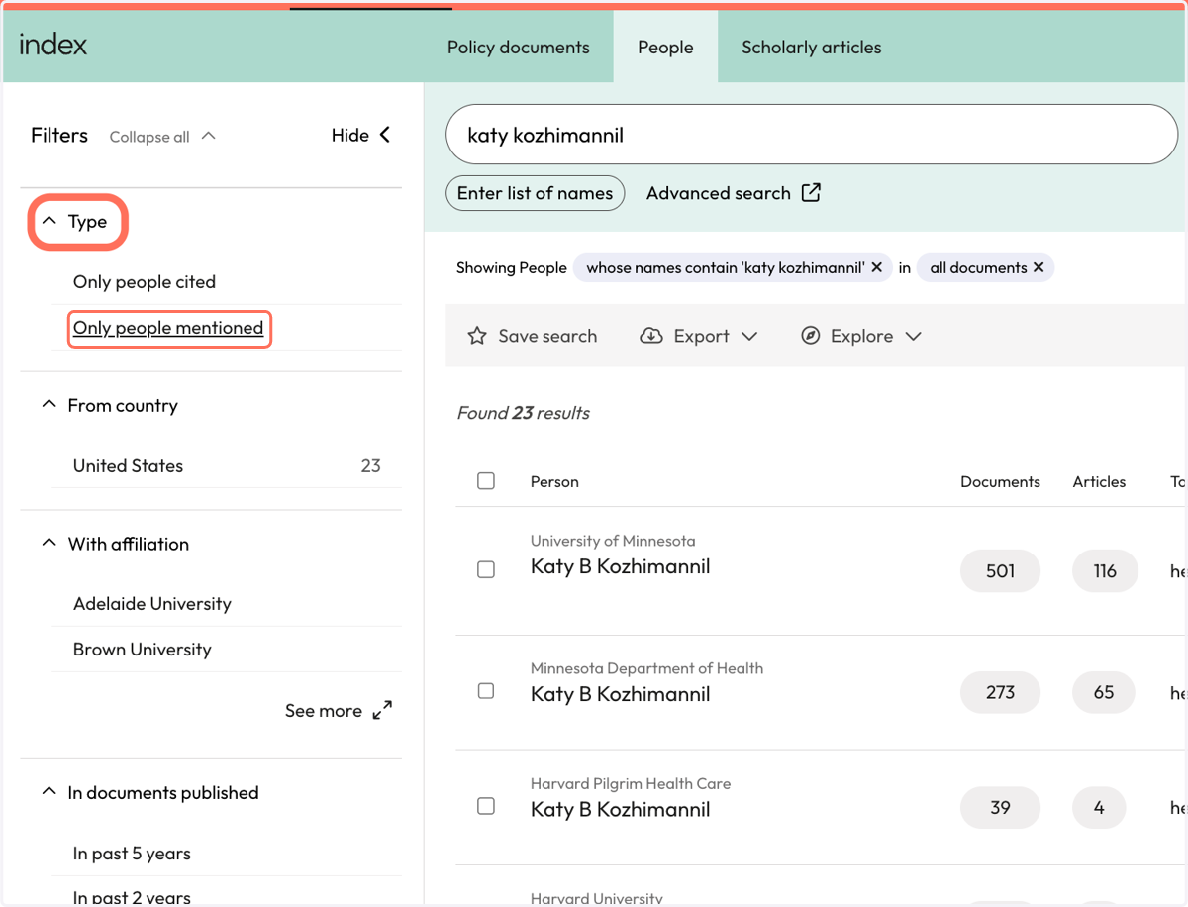This screenshot has height=907, width=1188.
Task: Click the Found 23 results text
Action: click(x=523, y=413)
